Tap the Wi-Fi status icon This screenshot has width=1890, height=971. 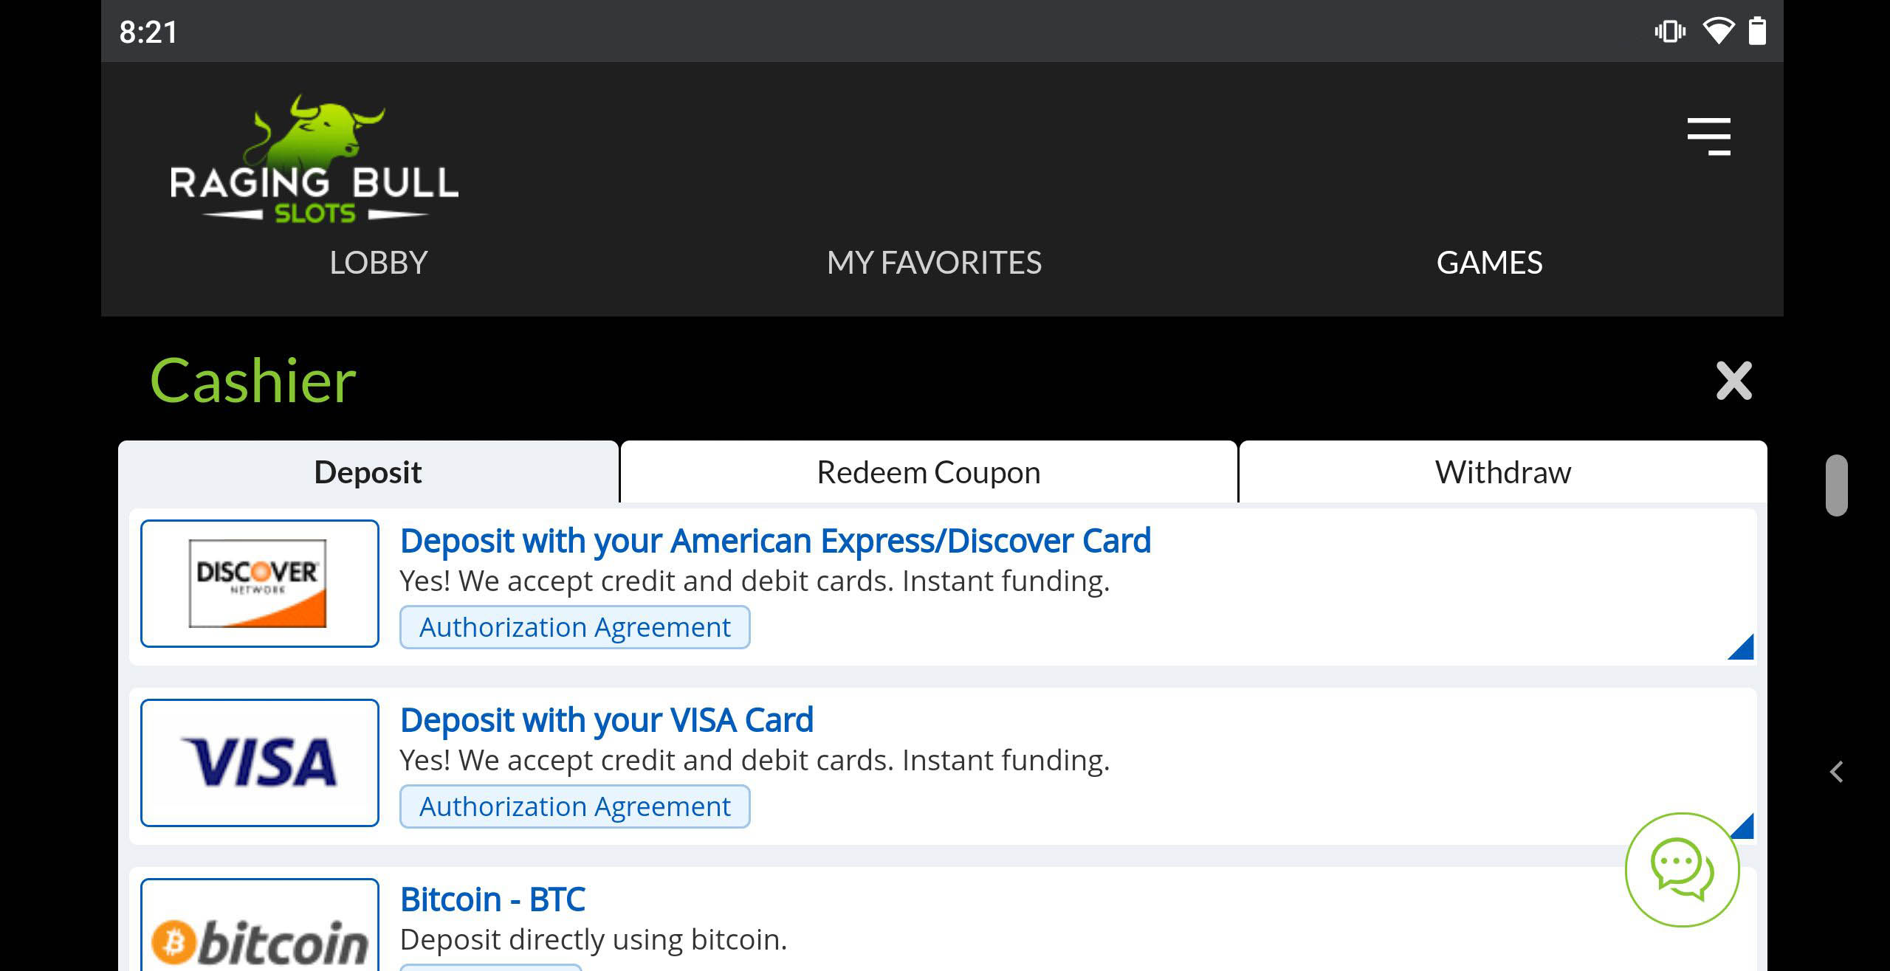point(1718,32)
